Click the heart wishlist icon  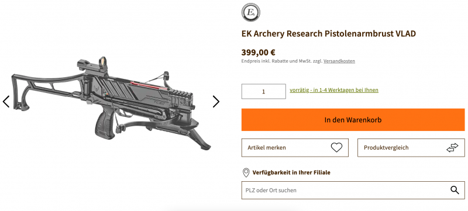336,147
